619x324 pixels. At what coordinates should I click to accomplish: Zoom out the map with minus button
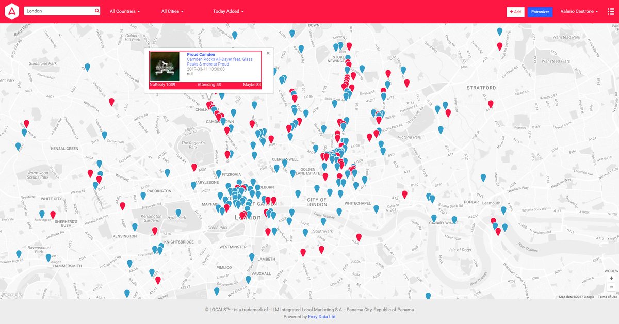[x=611, y=287]
